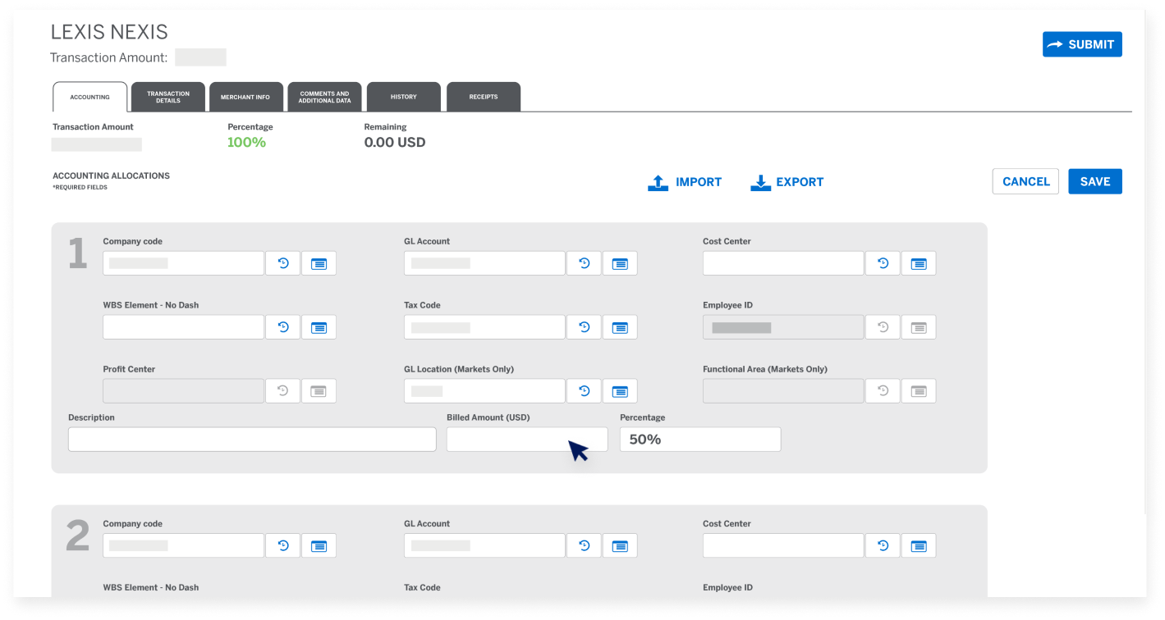Click history icon beside Cost Center in allocation 1
Image resolution: width=1165 pixels, height=620 pixels.
(883, 263)
